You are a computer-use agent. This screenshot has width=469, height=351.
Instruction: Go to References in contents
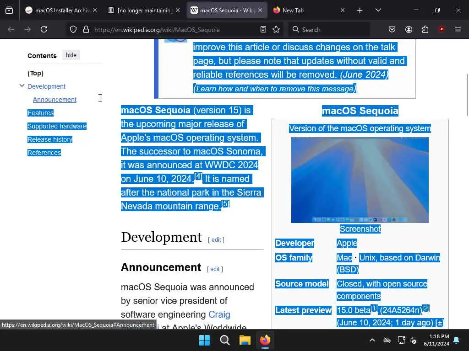(44, 153)
